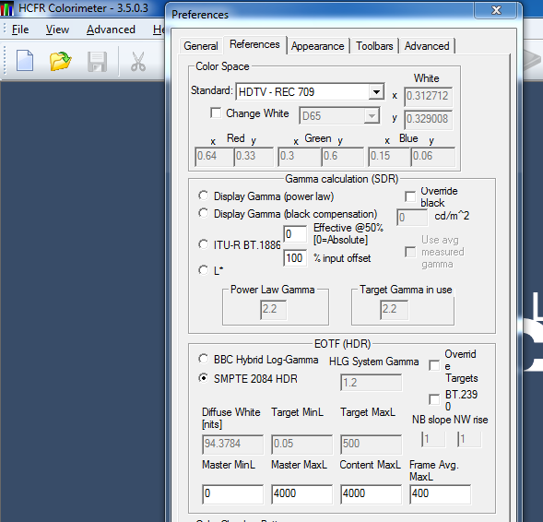Image resolution: width=543 pixels, height=522 pixels.
Task: Enable the Override black checkbox
Action: [x=410, y=196]
